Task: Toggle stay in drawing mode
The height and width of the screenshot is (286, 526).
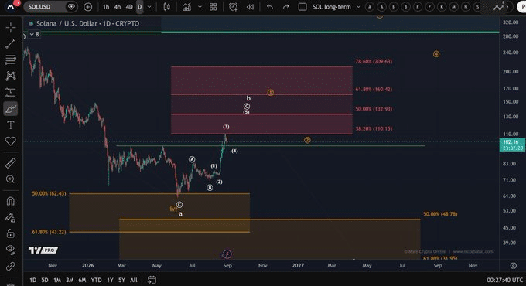Action: (10, 218)
